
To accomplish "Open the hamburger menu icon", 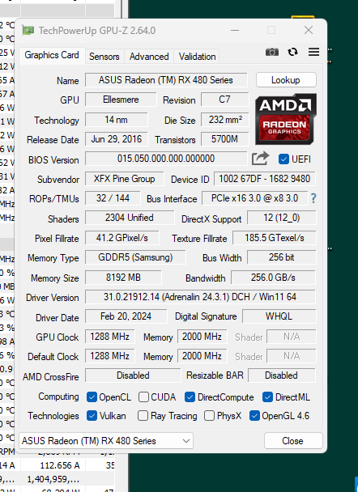I will point(313,52).
